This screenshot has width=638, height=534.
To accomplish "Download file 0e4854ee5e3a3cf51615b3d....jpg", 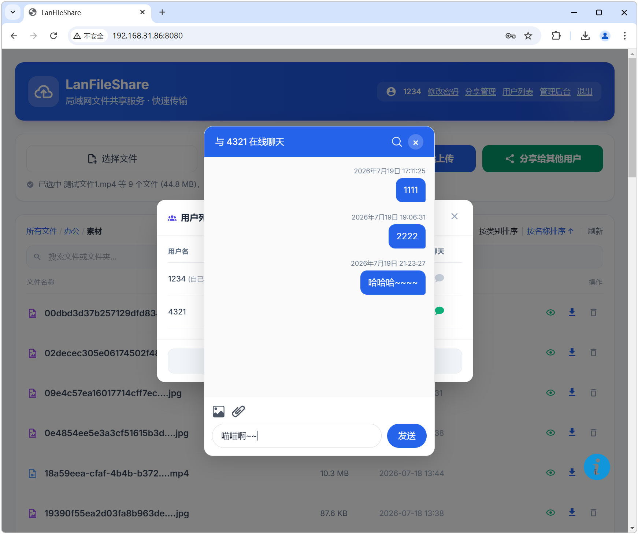I will pos(572,432).
